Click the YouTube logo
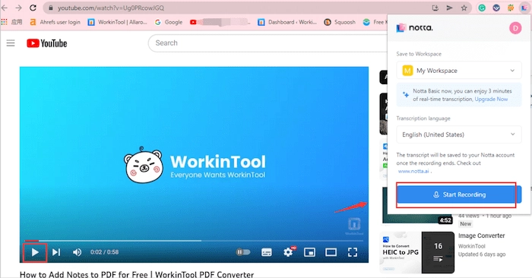The width and height of the screenshot is (532, 278). [47, 43]
